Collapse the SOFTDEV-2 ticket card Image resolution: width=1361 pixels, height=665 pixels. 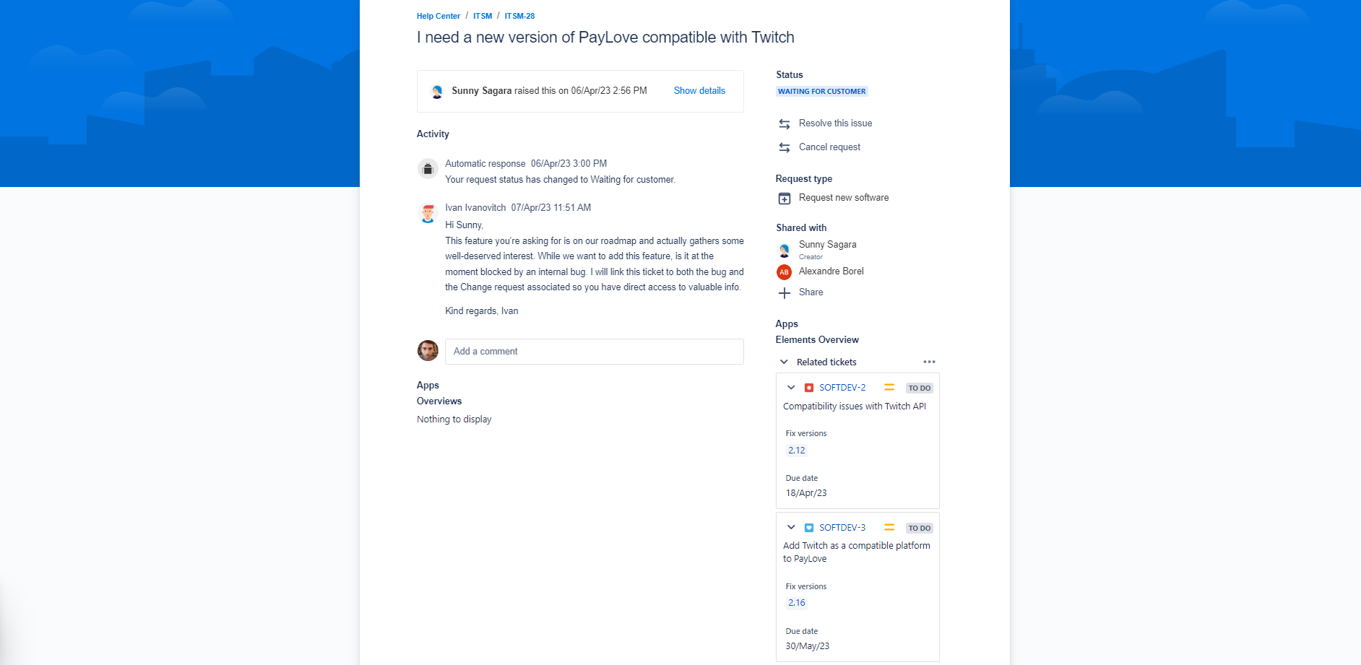pyautogui.click(x=791, y=388)
